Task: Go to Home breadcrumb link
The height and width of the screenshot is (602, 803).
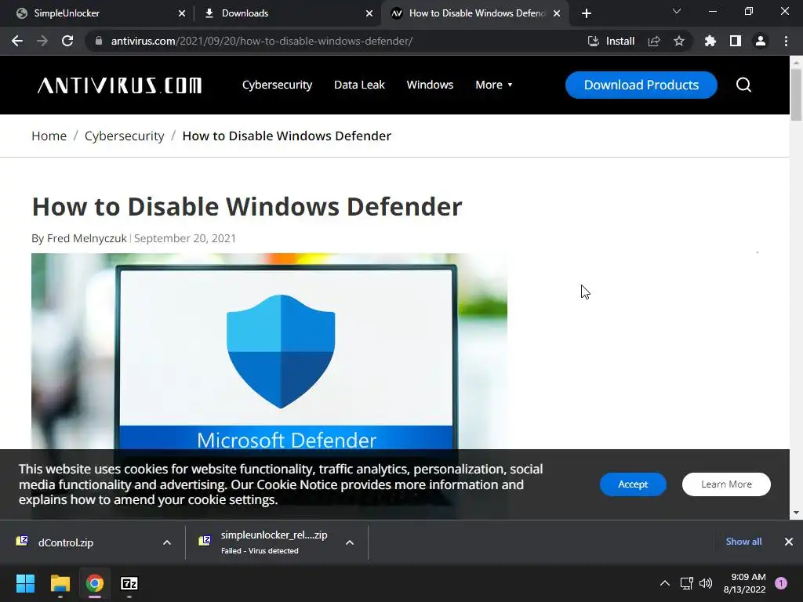Action: tap(49, 136)
